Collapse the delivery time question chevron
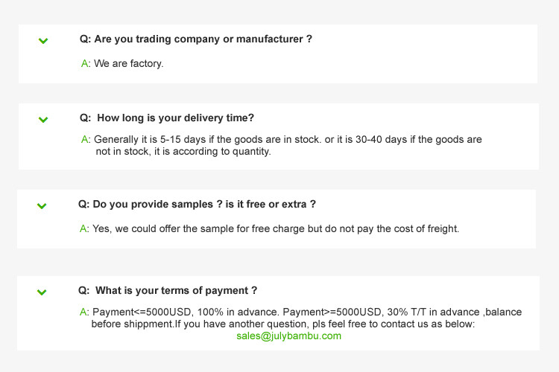Viewport: 559px width, 372px height. (43, 120)
